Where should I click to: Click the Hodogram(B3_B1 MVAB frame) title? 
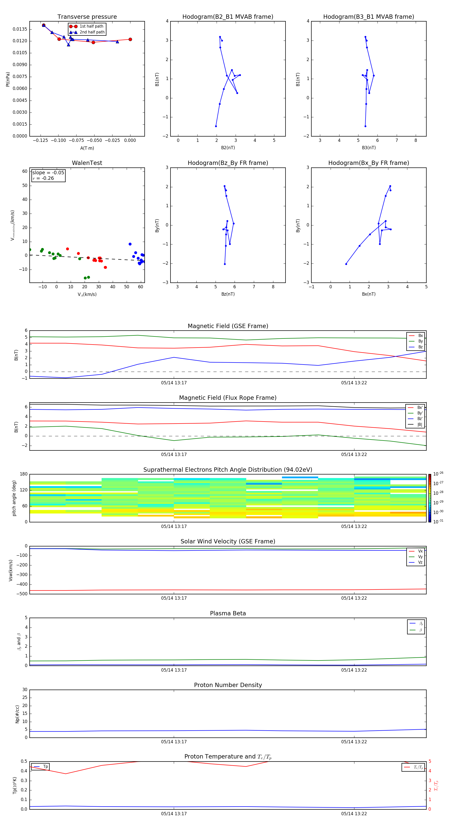(368, 17)
